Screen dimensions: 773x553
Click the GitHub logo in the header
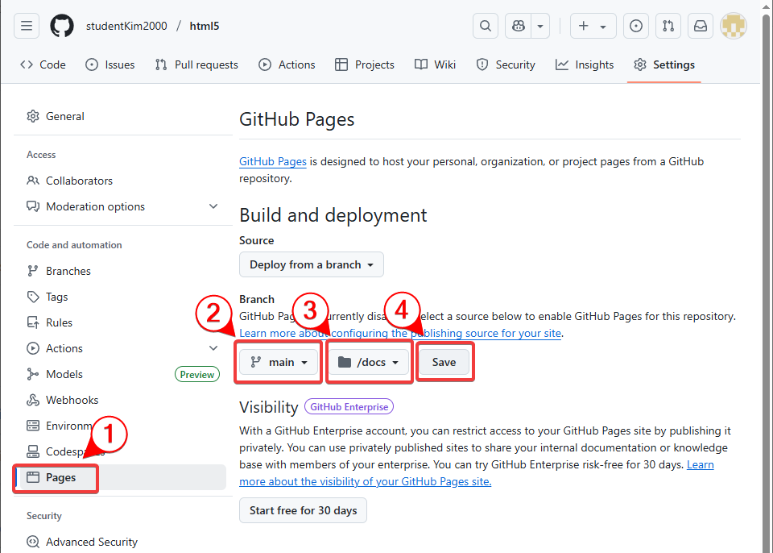[x=61, y=26]
